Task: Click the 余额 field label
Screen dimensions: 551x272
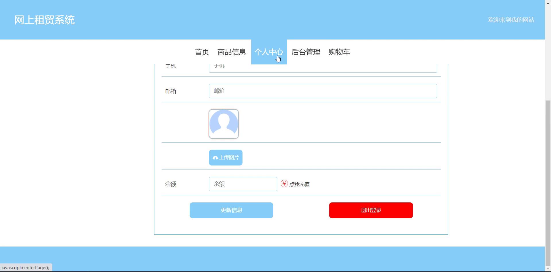Action: pos(170,184)
